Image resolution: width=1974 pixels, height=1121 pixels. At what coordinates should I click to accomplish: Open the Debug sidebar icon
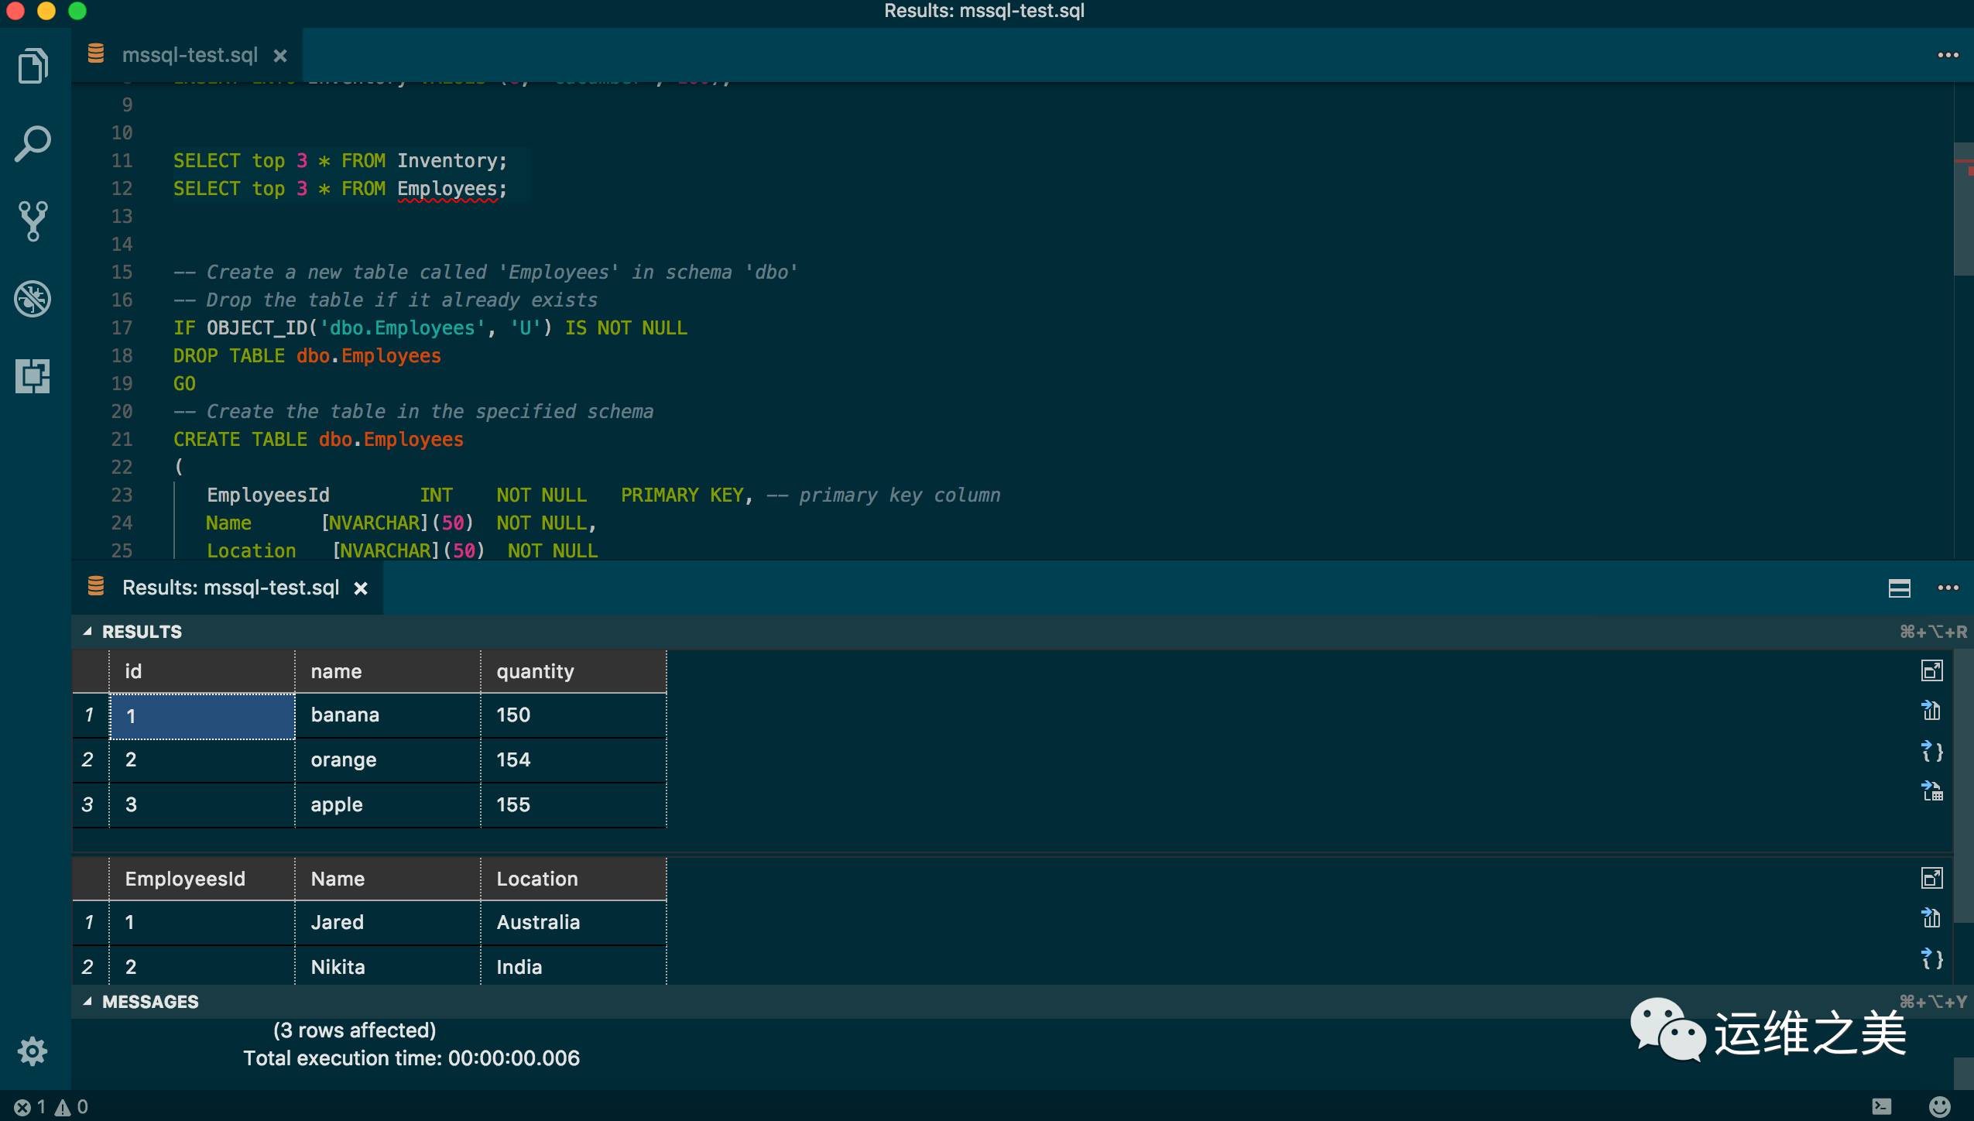[x=33, y=299]
